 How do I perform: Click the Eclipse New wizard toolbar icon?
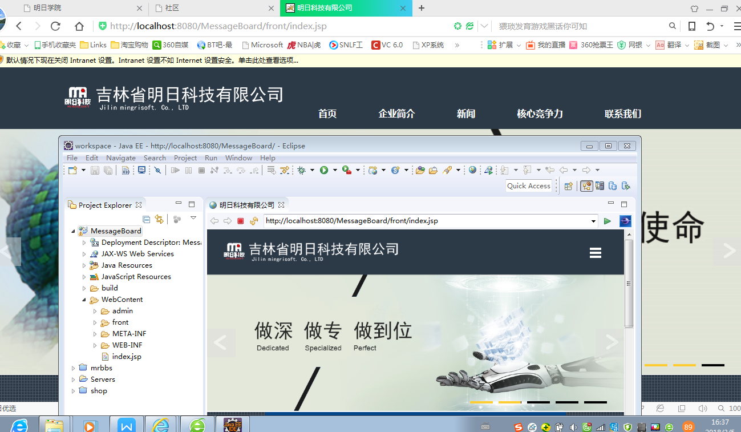[72, 170]
